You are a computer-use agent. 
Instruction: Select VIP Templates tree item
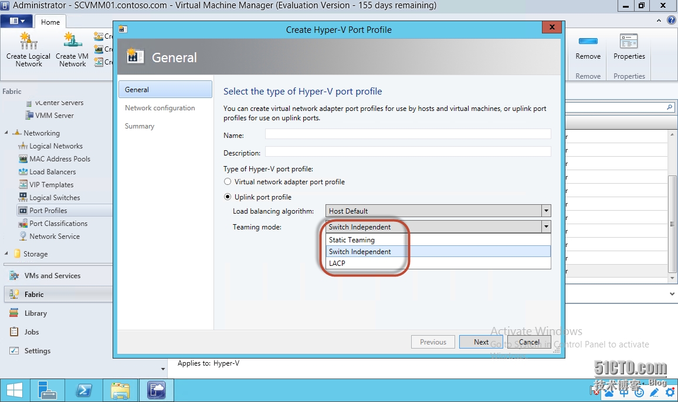coord(52,185)
